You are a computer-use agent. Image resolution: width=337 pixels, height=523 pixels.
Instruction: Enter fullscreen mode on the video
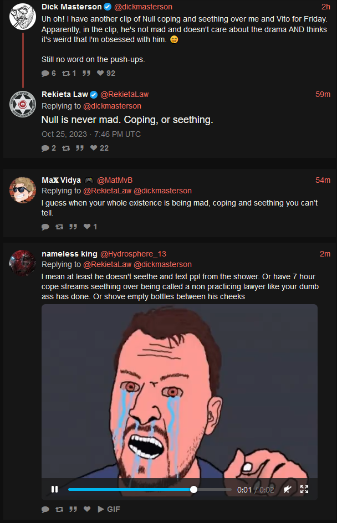tap(304, 489)
